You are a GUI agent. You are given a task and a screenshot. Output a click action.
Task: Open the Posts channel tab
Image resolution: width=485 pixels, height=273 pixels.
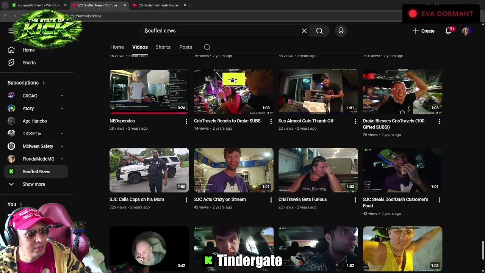(186, 47)
